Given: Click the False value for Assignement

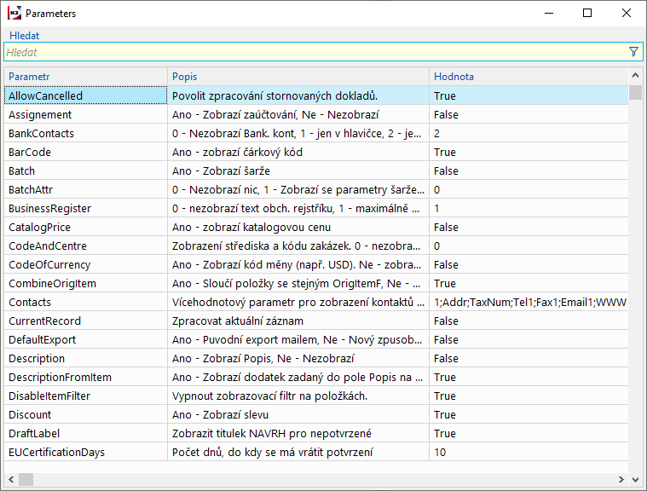Looking at the screenshot, I should [446, 115].
